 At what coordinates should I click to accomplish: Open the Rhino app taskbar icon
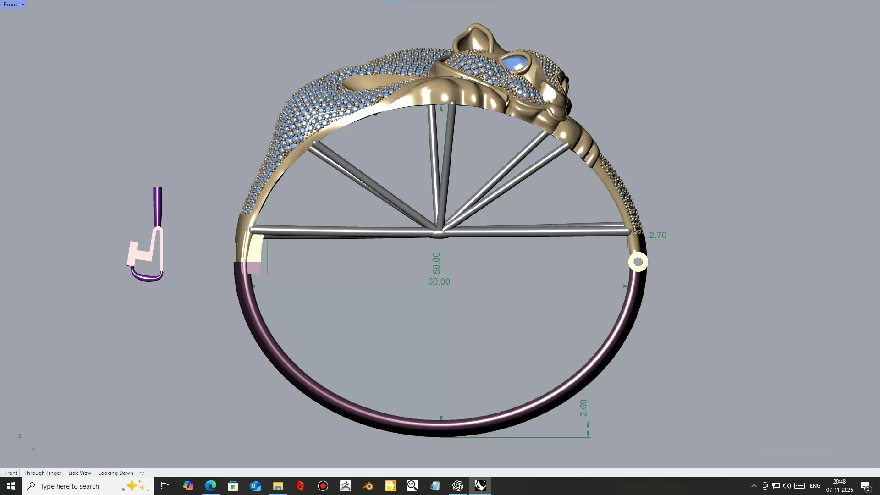click(x=480, y=486)
